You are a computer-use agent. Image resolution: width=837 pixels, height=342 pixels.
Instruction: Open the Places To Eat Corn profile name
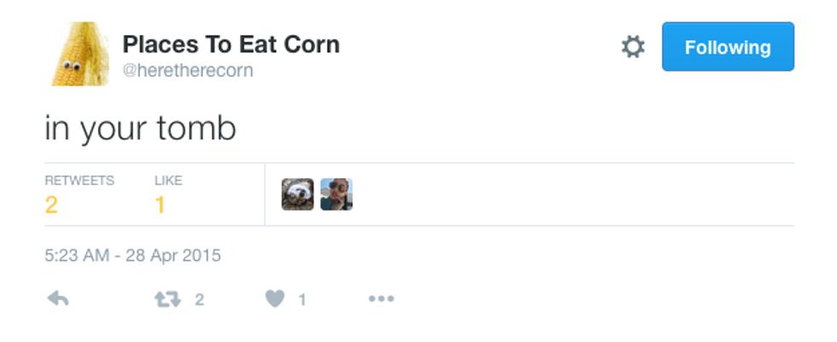pyautogui.click(x=231, y=44)
